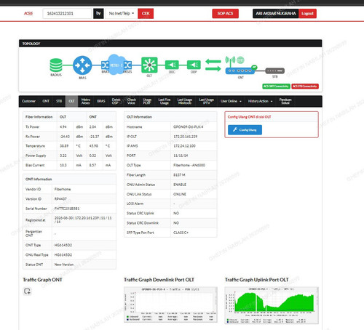Click the TOPOLOGY panel header

[x=170, y=44]
